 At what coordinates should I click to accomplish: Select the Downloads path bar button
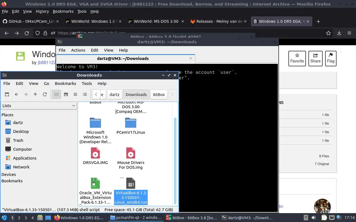136,94
